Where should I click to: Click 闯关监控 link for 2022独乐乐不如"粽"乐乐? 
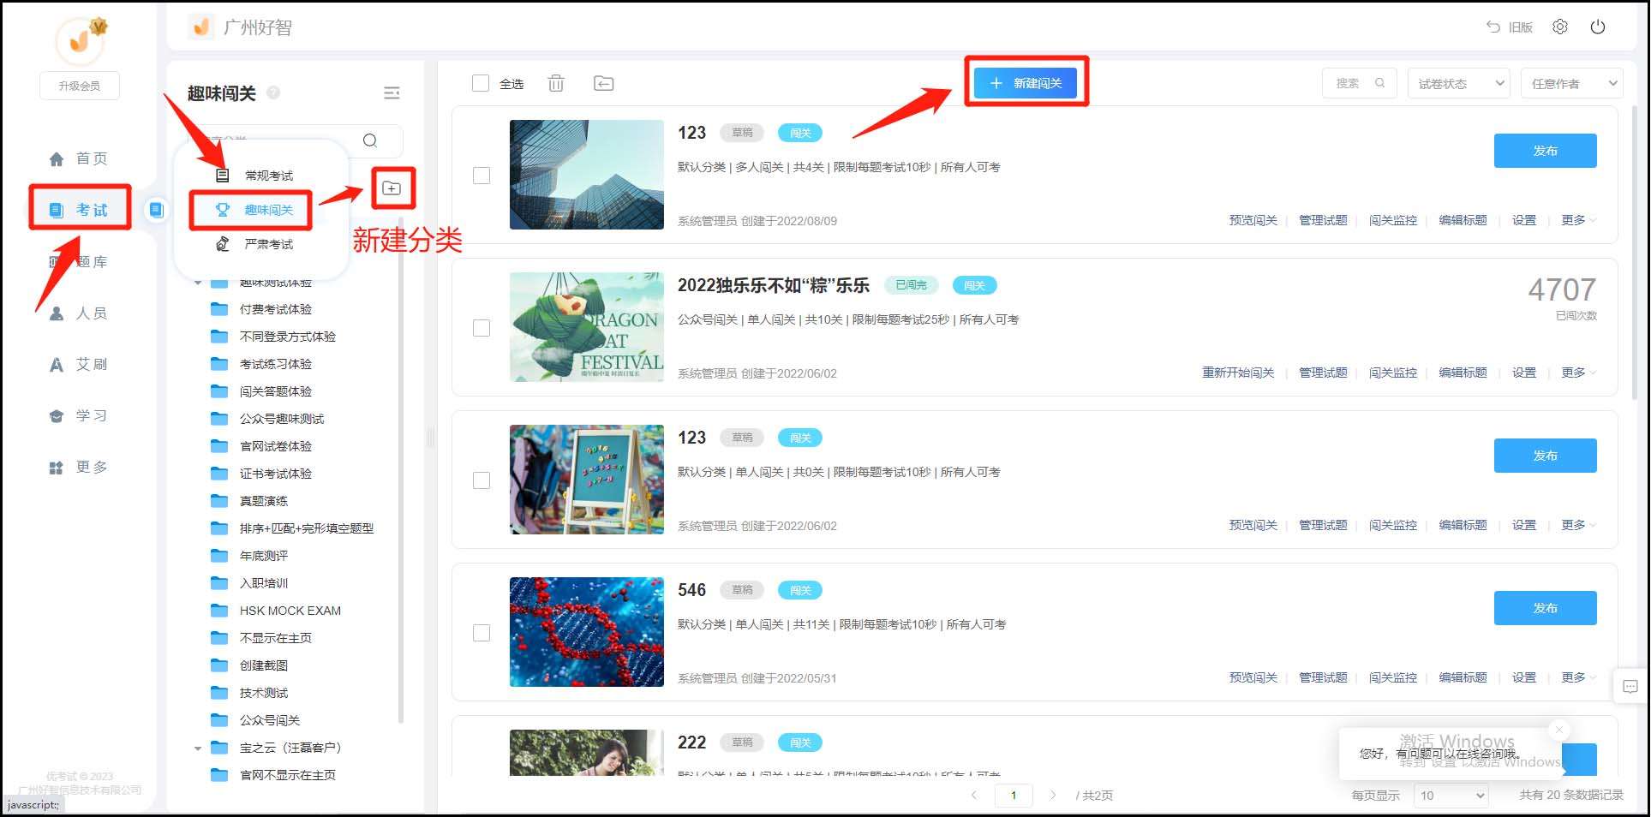tap(1392, 373)
